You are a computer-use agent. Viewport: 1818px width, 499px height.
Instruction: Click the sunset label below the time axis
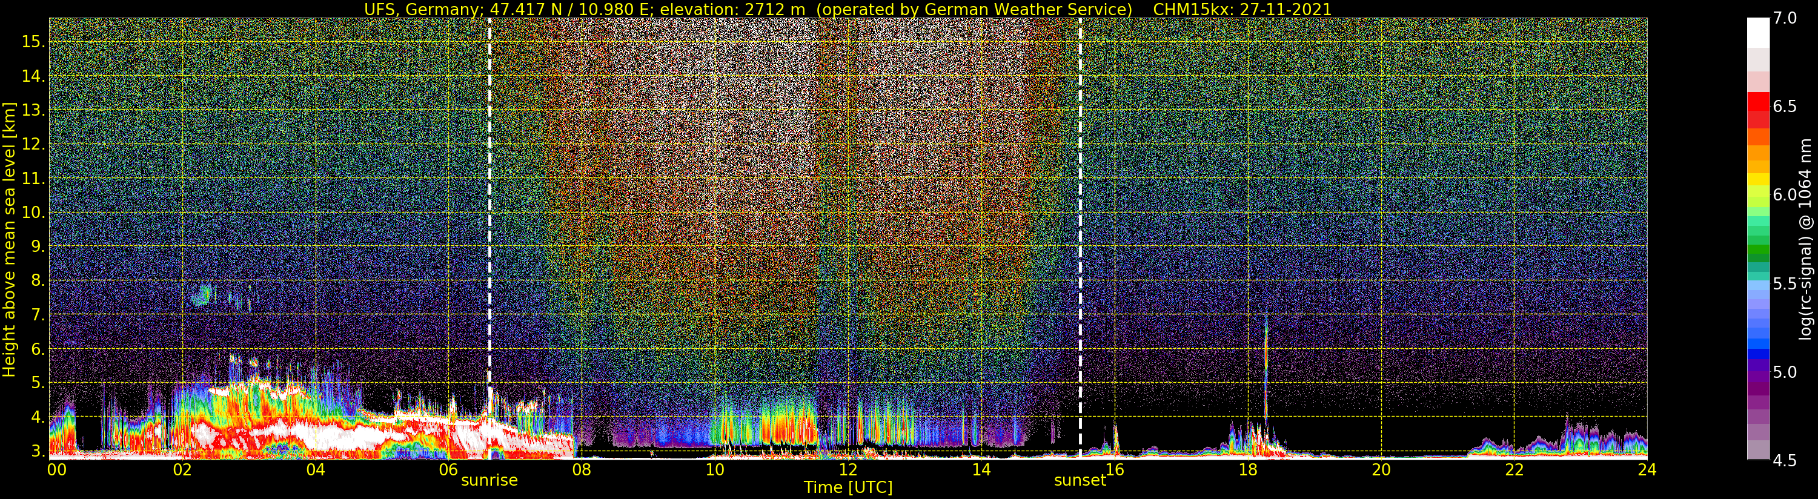(x=1079, y=481)
